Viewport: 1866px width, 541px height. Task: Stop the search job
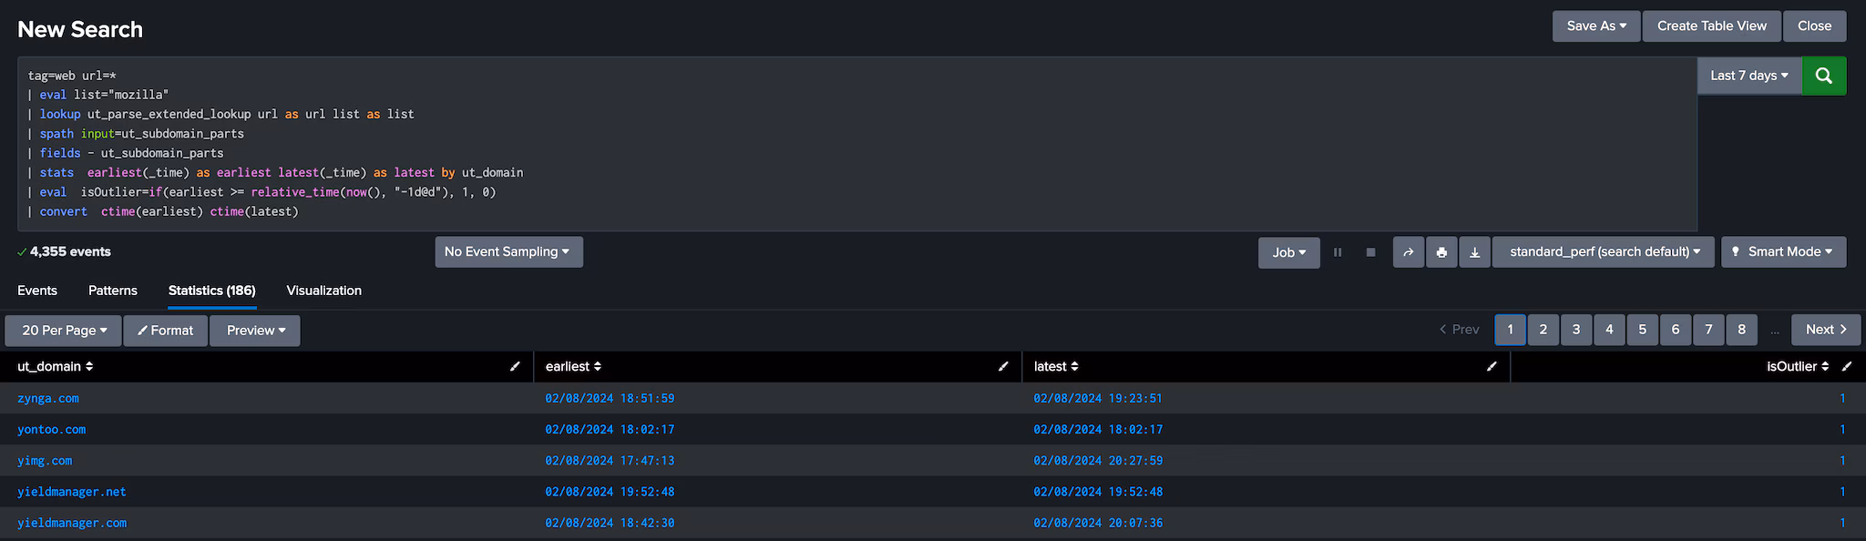point(1370,252)
